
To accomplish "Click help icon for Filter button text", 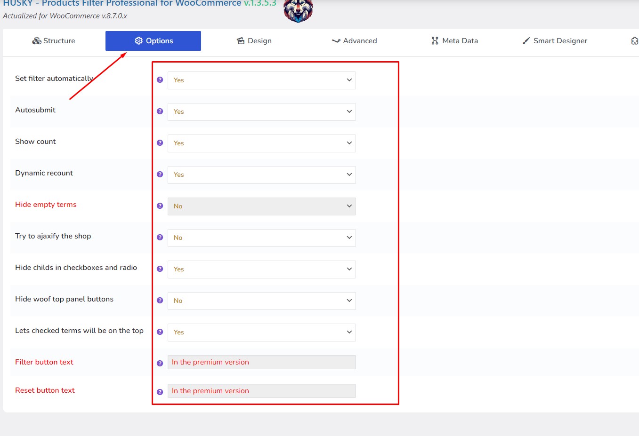I will coord(160,363).
